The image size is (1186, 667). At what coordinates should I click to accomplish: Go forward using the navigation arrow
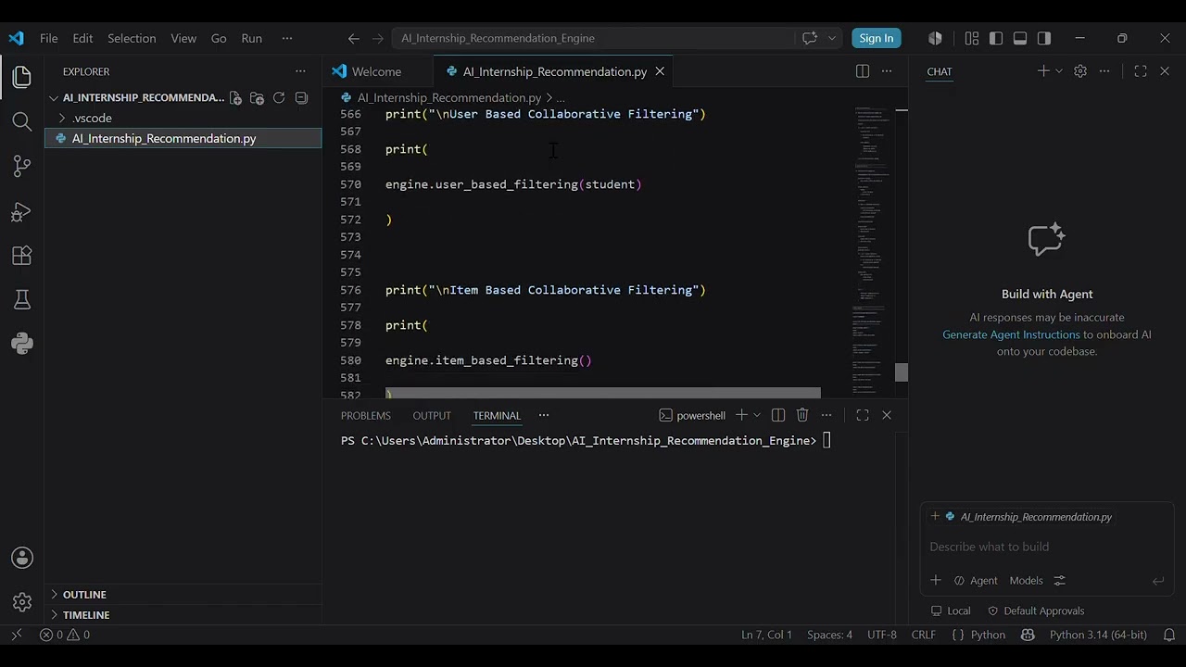point(377,38)
